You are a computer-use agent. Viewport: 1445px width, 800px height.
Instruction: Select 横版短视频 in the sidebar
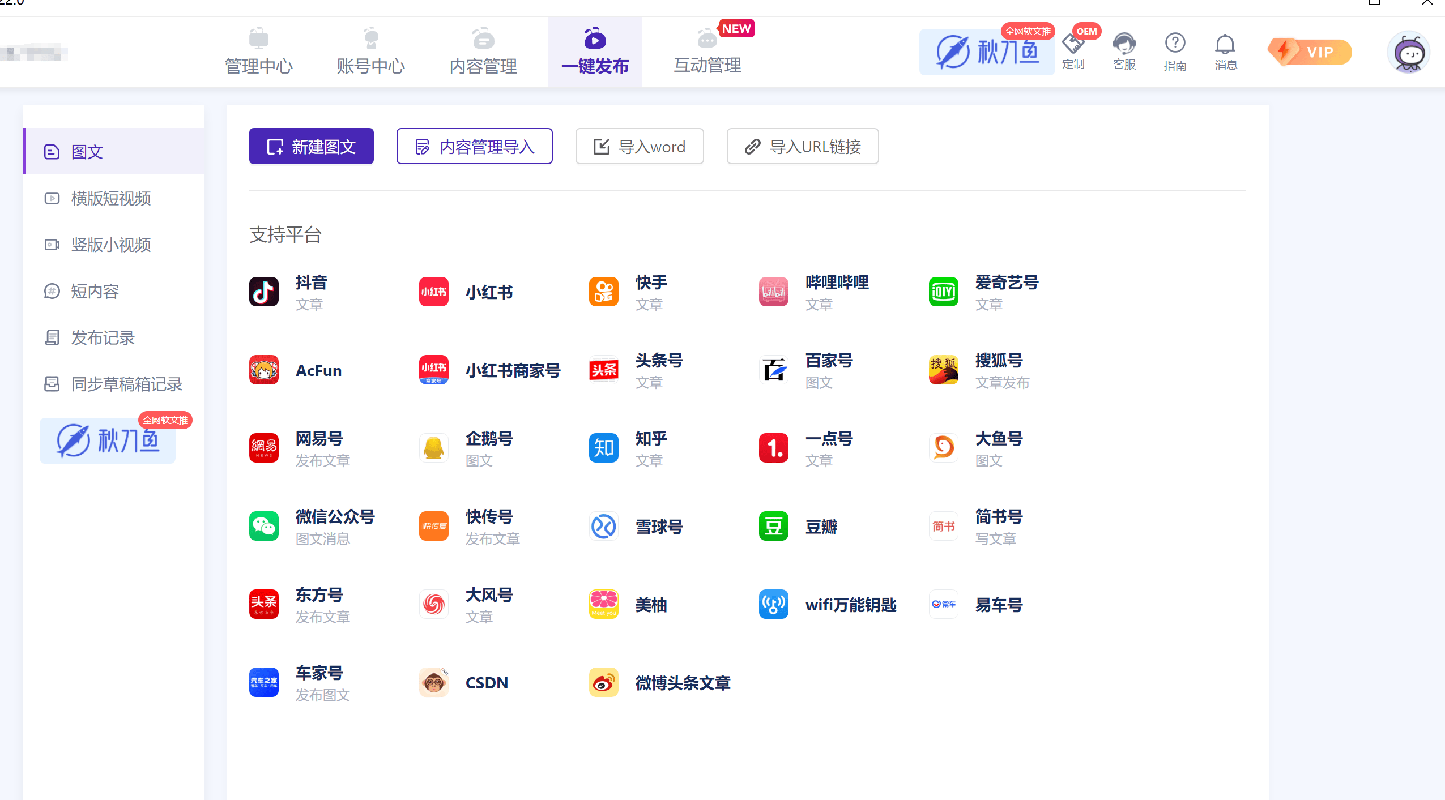click(113, 198)
